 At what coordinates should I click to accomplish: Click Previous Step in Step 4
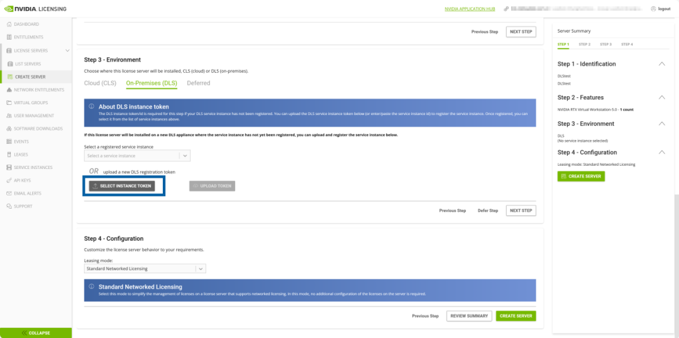426,316
